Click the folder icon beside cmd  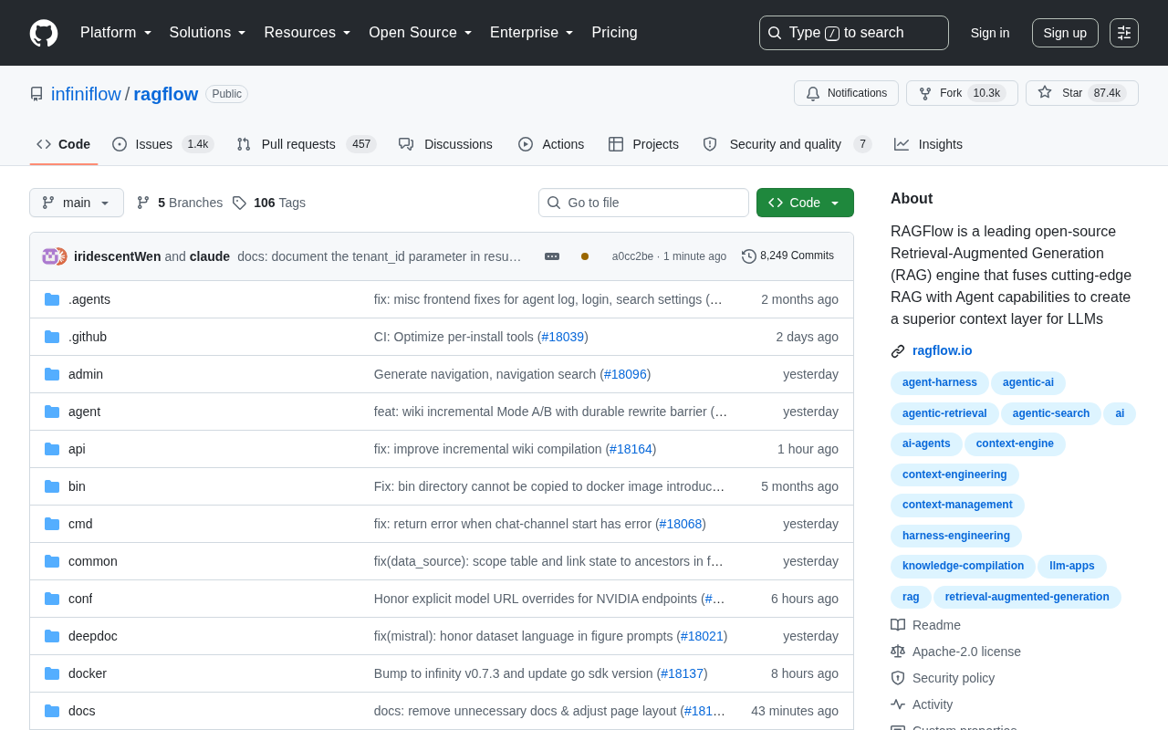[x=52, y=524]
